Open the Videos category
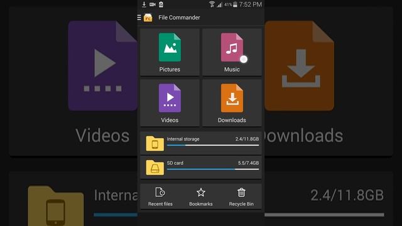Screen dimensions: 402x226 click(170, 103)
